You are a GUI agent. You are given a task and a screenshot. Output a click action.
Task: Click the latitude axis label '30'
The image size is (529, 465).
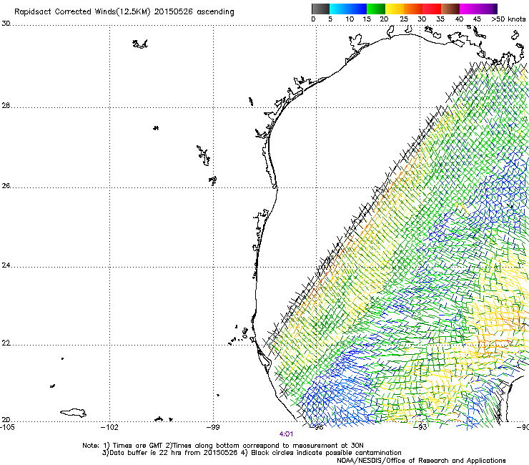pyautogui.click(x=6, y=24)
